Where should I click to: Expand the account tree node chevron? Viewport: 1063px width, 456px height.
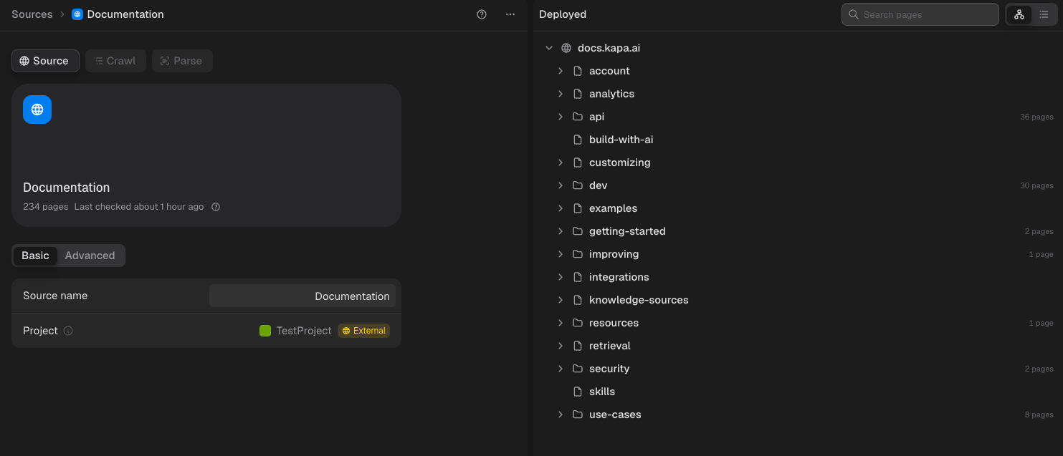(561, 71)
